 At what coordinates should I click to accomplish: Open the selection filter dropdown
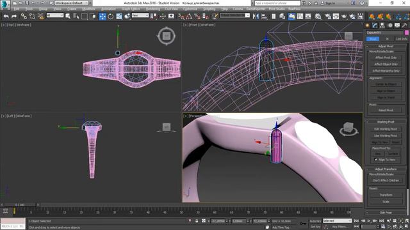coord(55,15)
